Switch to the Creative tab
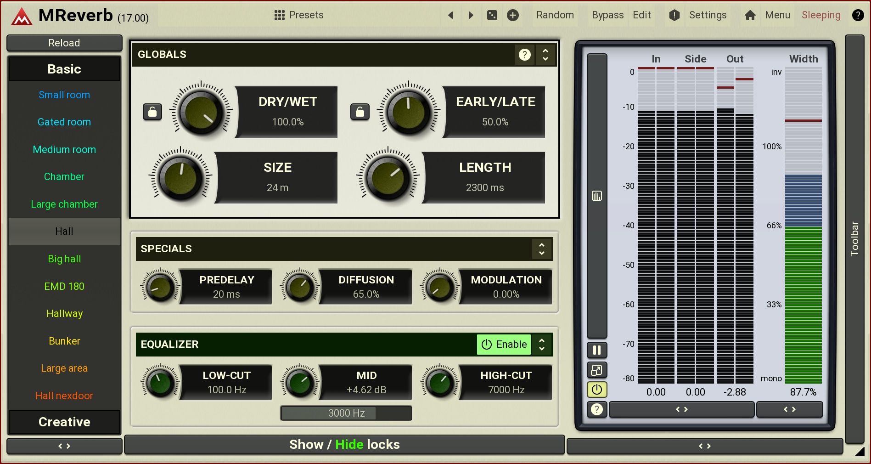Screen dimensions: 871x464 point(64,422)
